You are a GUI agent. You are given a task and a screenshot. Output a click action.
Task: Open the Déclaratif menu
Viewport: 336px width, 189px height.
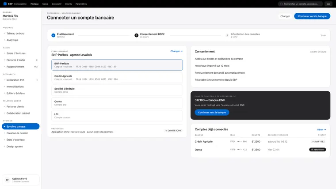(57, 4)
